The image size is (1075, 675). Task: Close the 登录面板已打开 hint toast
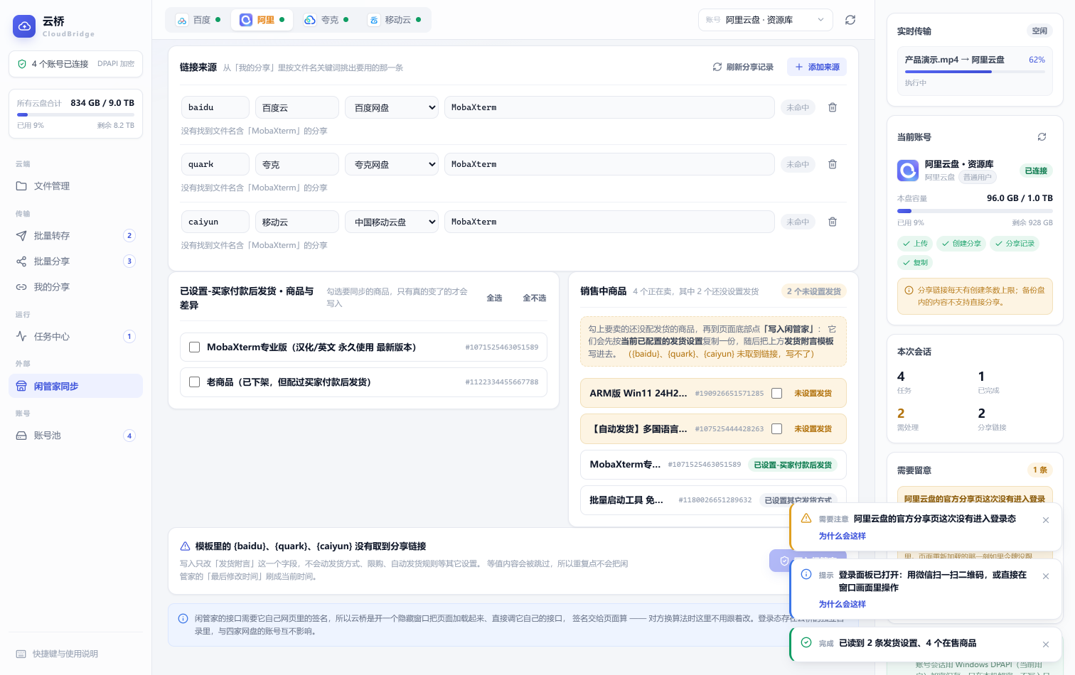click(1046, 576)
